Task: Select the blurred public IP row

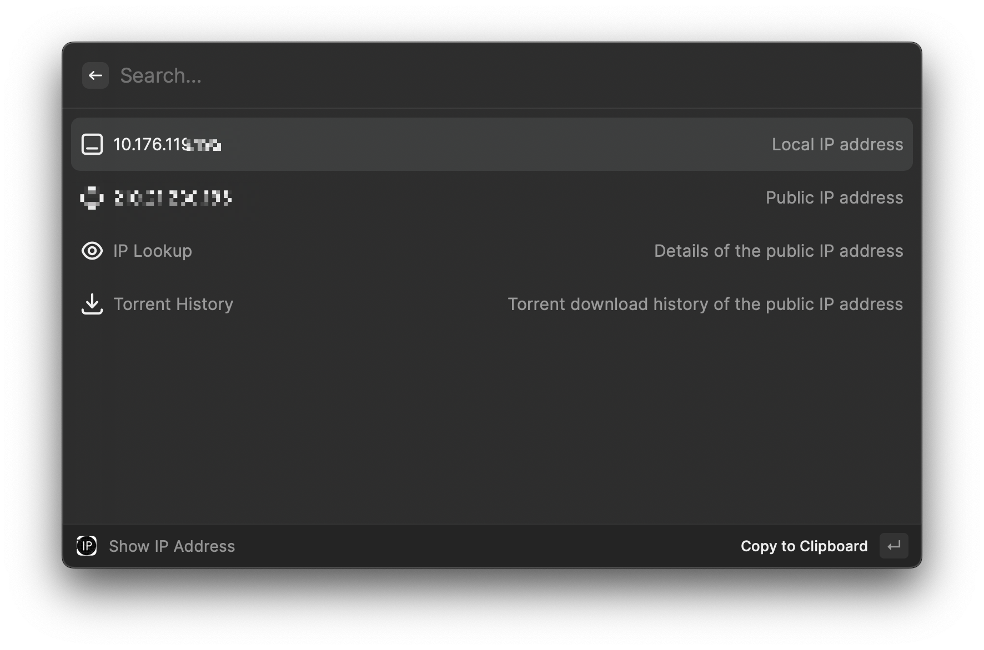Action: coord(444,197)
